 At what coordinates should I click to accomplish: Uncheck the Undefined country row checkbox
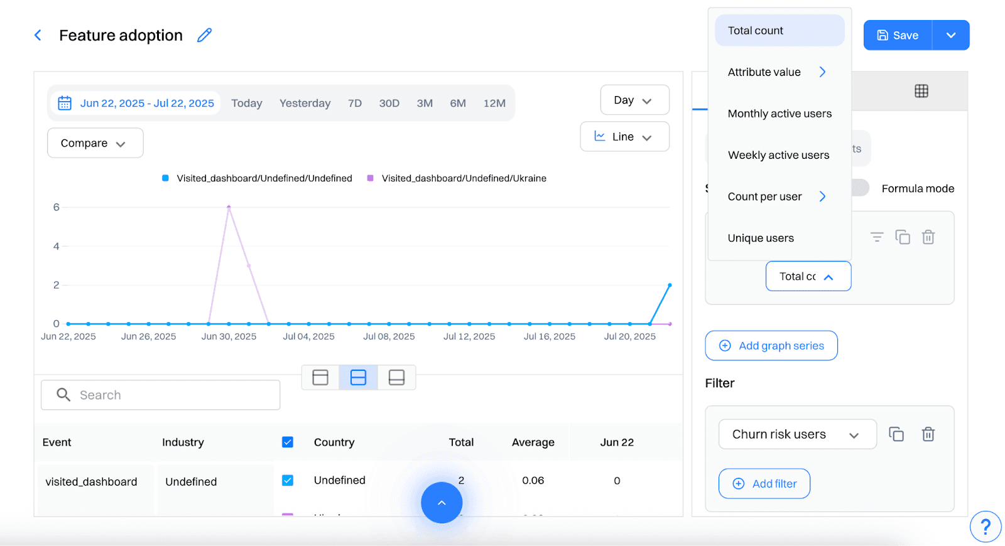pos(288,480)
